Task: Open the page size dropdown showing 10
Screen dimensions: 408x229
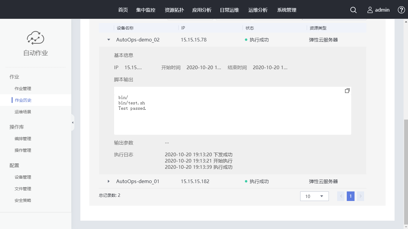Action: [314, 196]
